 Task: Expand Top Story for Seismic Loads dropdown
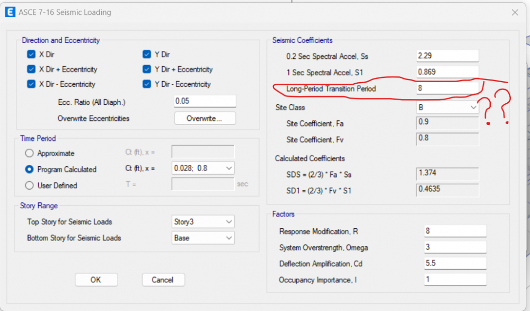(x=203, y=222)
